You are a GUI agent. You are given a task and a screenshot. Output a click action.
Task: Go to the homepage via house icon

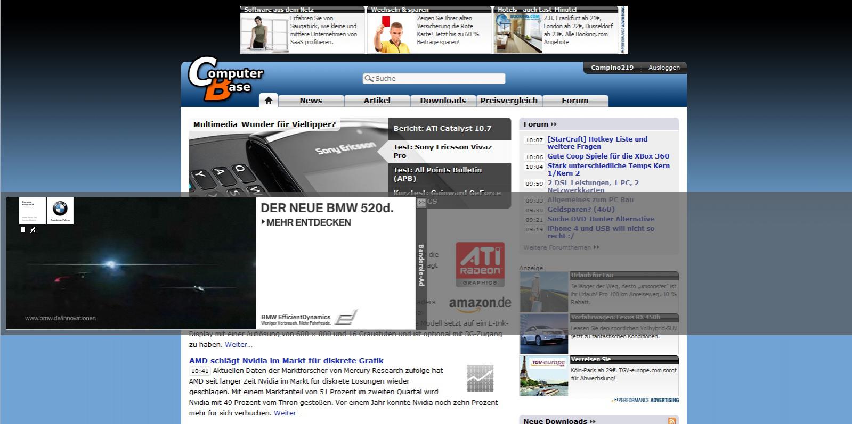point(269,100)
